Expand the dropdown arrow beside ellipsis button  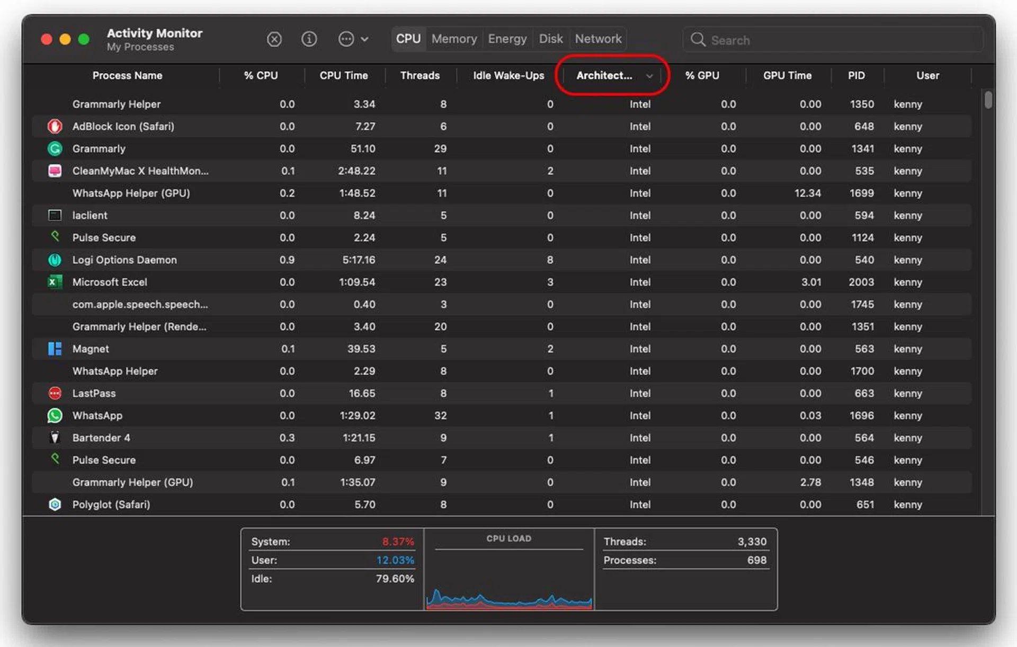click(364, 39)
